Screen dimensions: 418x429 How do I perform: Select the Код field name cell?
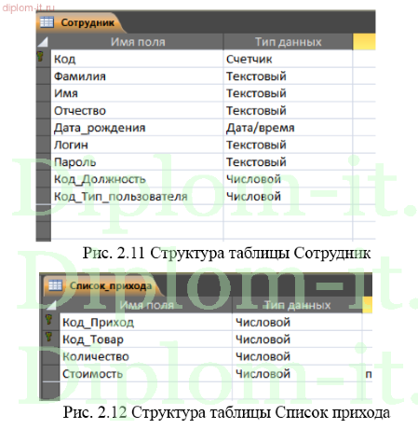click(x=137, y=59)
